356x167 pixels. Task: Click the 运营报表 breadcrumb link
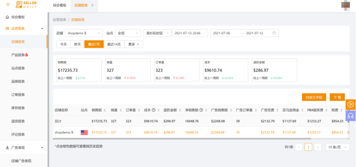(60, 20)
